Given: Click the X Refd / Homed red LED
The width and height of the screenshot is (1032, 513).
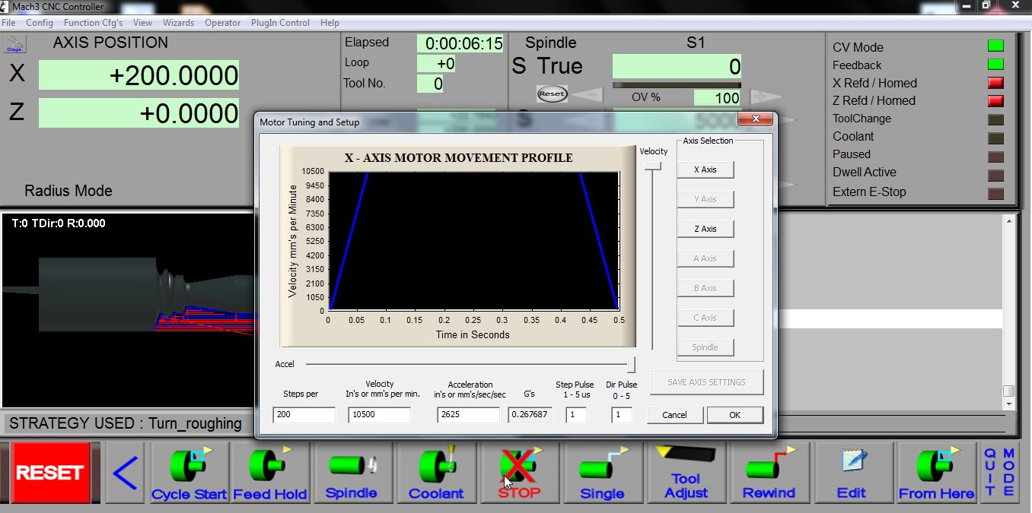Looking at the screenshot, I should pos(995,83).
